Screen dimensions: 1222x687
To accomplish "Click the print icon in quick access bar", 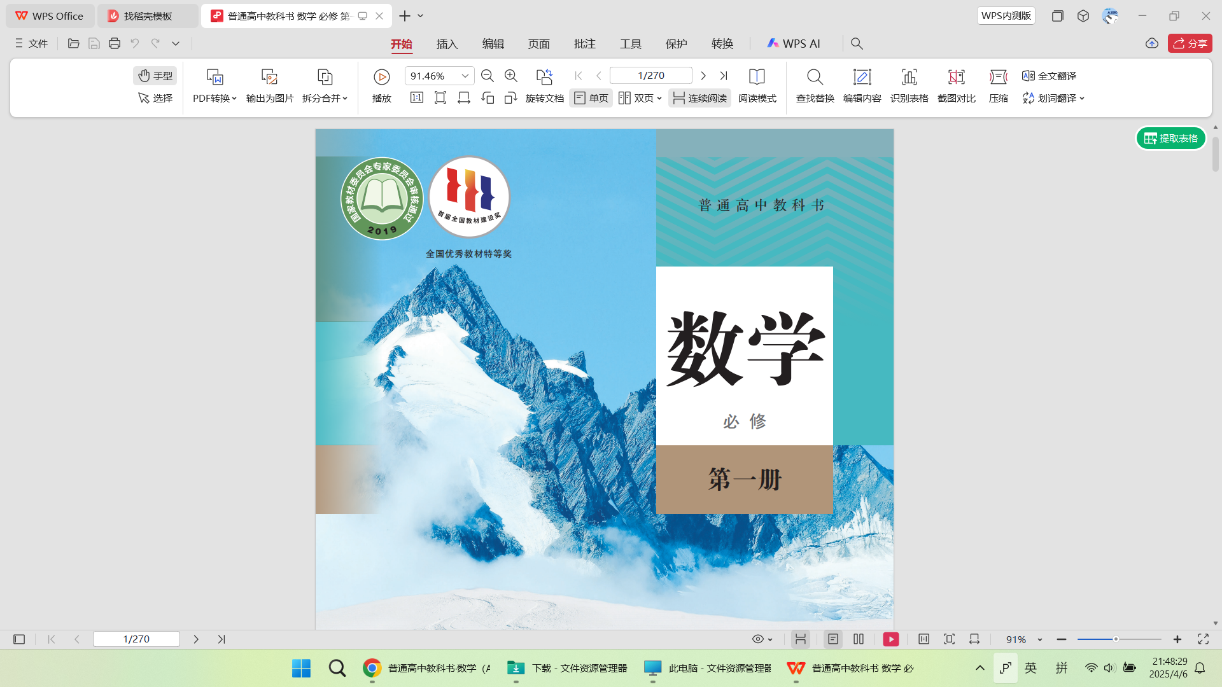I will click(115, 43).
